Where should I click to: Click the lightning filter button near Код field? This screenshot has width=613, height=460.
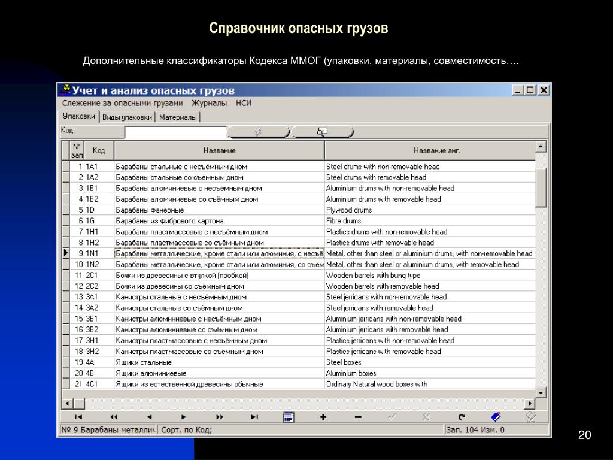click(x=258, y=132)
